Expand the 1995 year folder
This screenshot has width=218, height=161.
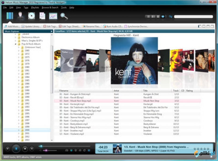tap(19, 114)
